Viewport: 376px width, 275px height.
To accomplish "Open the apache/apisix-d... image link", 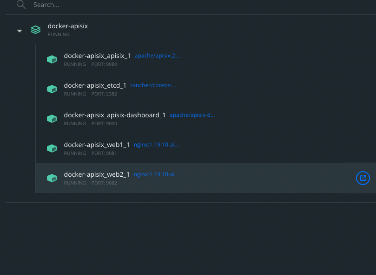I will [x=192, y=115].
